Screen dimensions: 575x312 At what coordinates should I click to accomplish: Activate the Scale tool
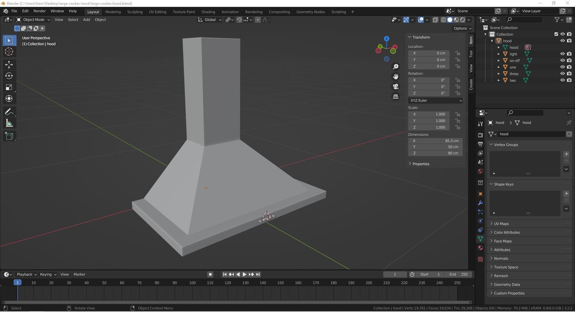[x=9, y=87]
